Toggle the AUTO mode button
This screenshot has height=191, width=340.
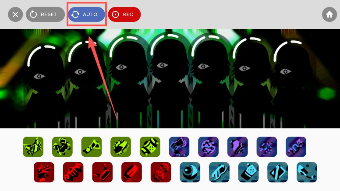tap(86, 14)
